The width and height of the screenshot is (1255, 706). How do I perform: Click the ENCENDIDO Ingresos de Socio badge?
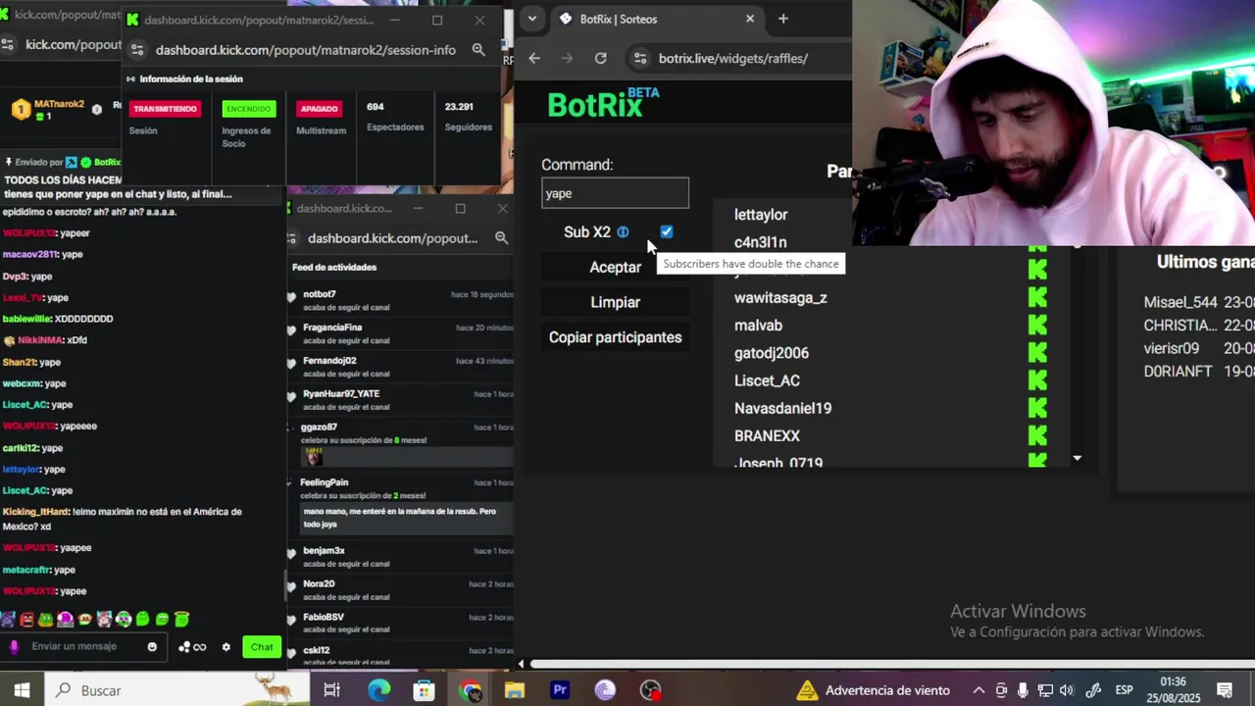[248, 109]
